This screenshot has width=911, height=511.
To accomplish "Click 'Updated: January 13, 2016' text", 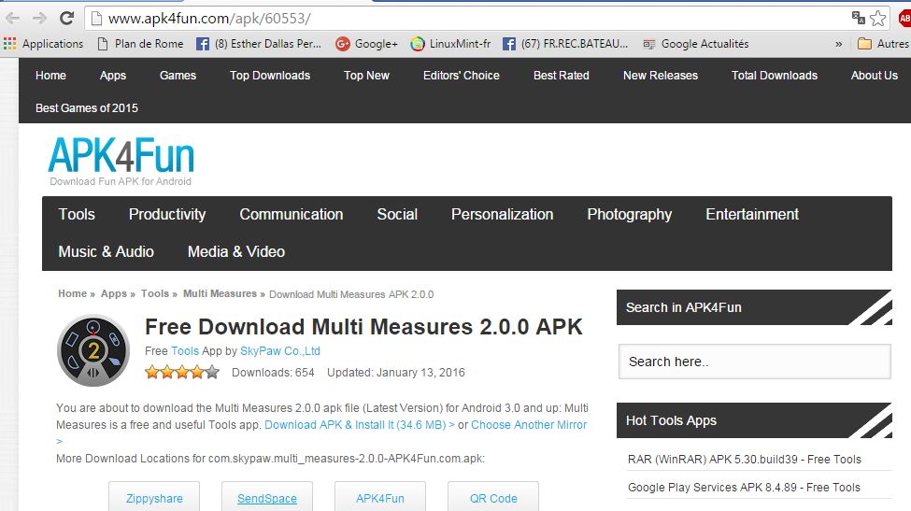I will pos(395,373).
